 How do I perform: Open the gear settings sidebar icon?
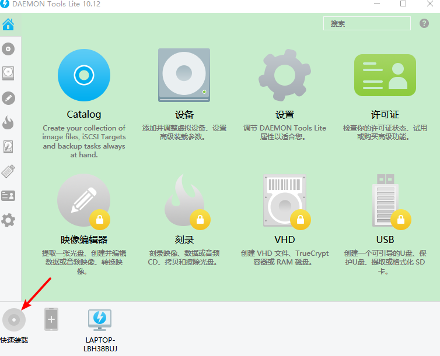point(8,220)
